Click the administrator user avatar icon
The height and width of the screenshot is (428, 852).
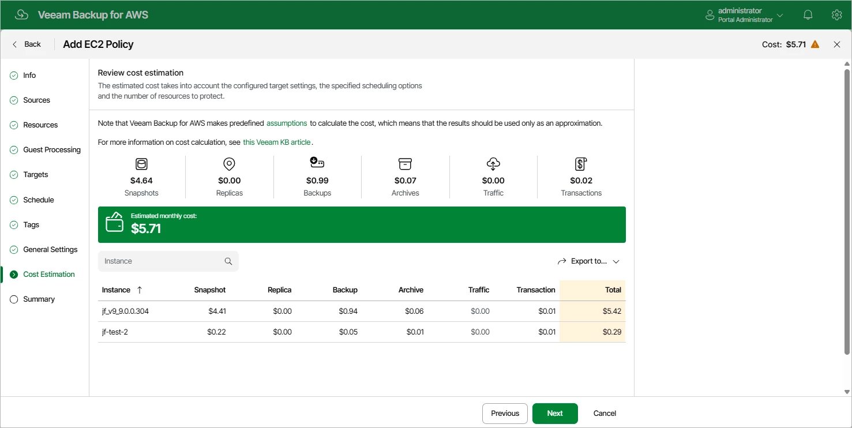[710, 16]
